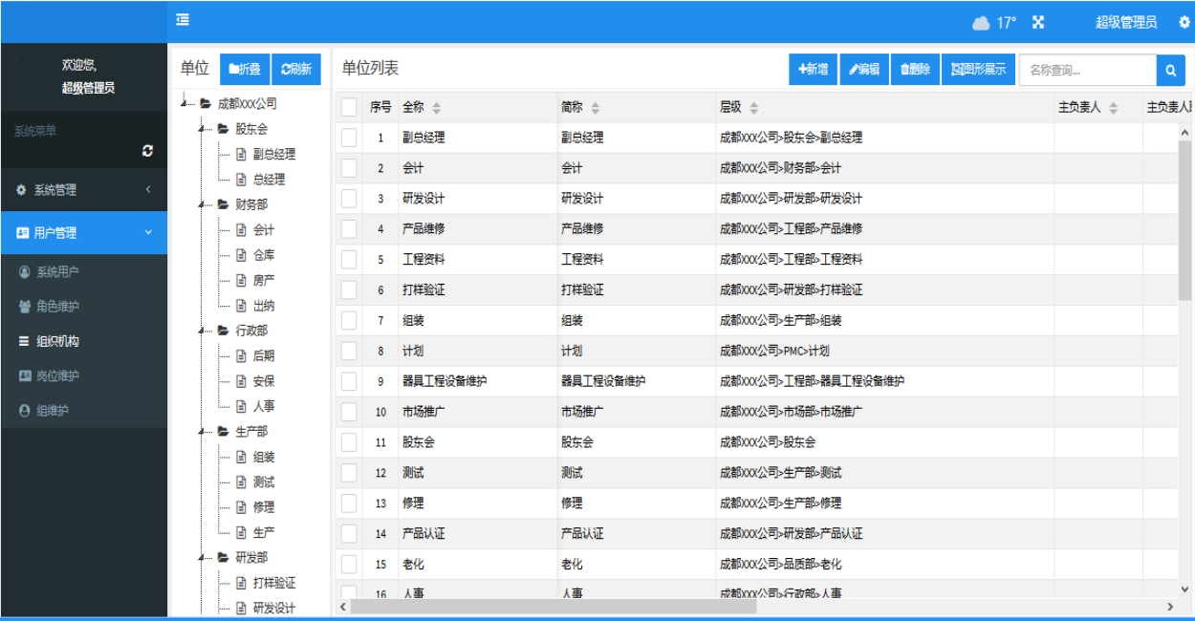Check the row 1 副总经理 checkbox
The image size is (1195, 621).
[x=349, y=138]
